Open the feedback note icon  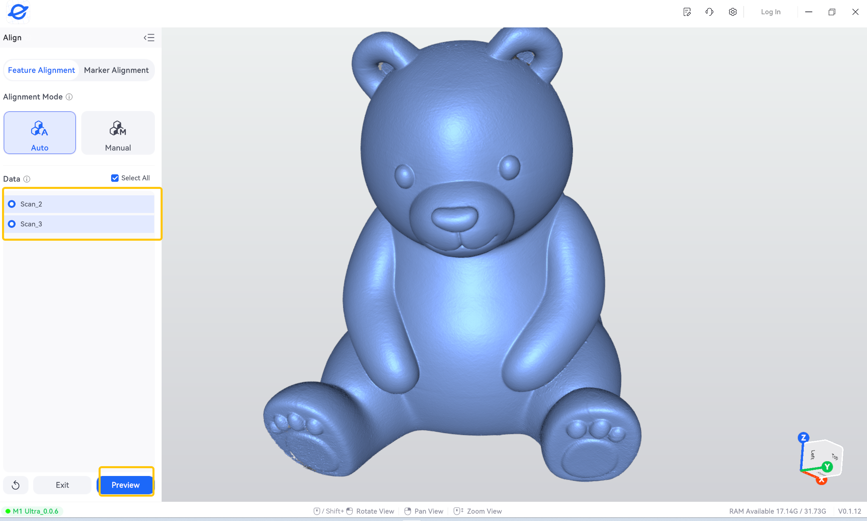tap(687, 12)
